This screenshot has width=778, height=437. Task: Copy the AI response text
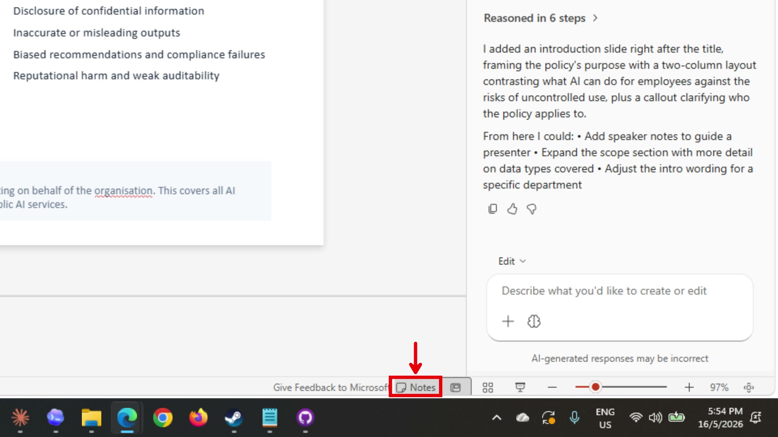click(x=492, y=209)
